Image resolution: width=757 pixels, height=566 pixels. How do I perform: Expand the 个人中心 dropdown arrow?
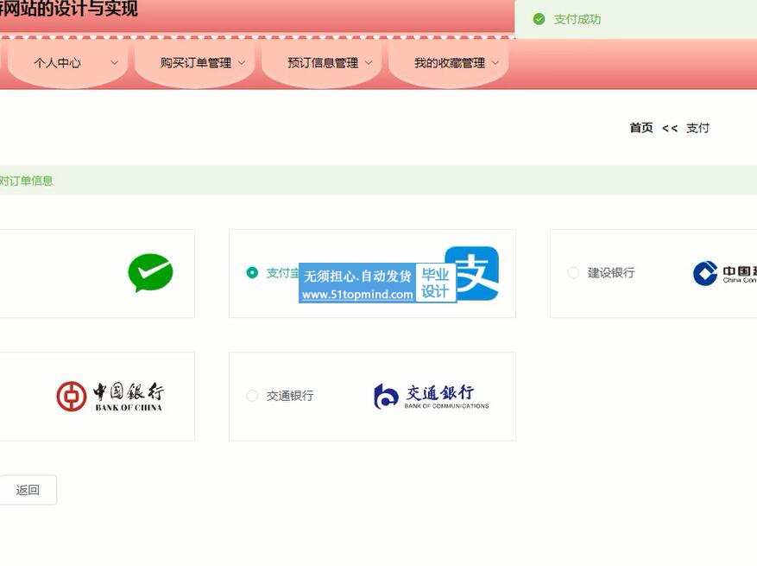(115, 63)
